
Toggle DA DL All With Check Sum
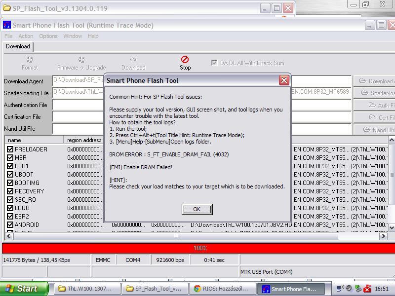tap(214, 63)
